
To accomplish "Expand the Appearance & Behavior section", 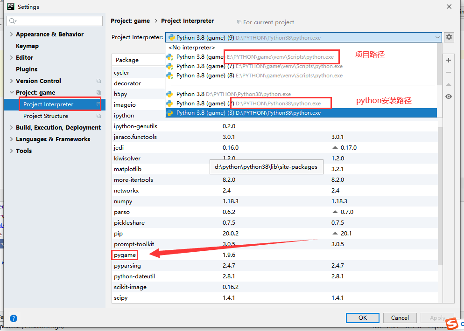I will pos(10,34).
